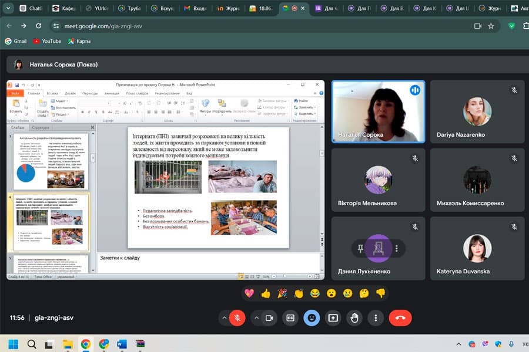529x352 pixels.
Task: Switch to the 'Кафедр' browser tab
Action: coord(65,9)
